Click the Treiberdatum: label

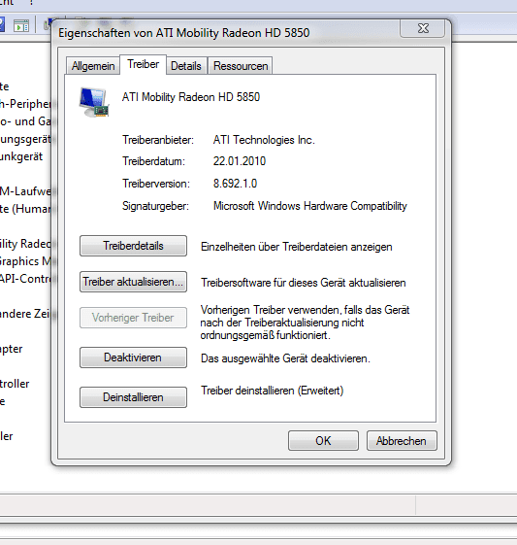point(153,161)
